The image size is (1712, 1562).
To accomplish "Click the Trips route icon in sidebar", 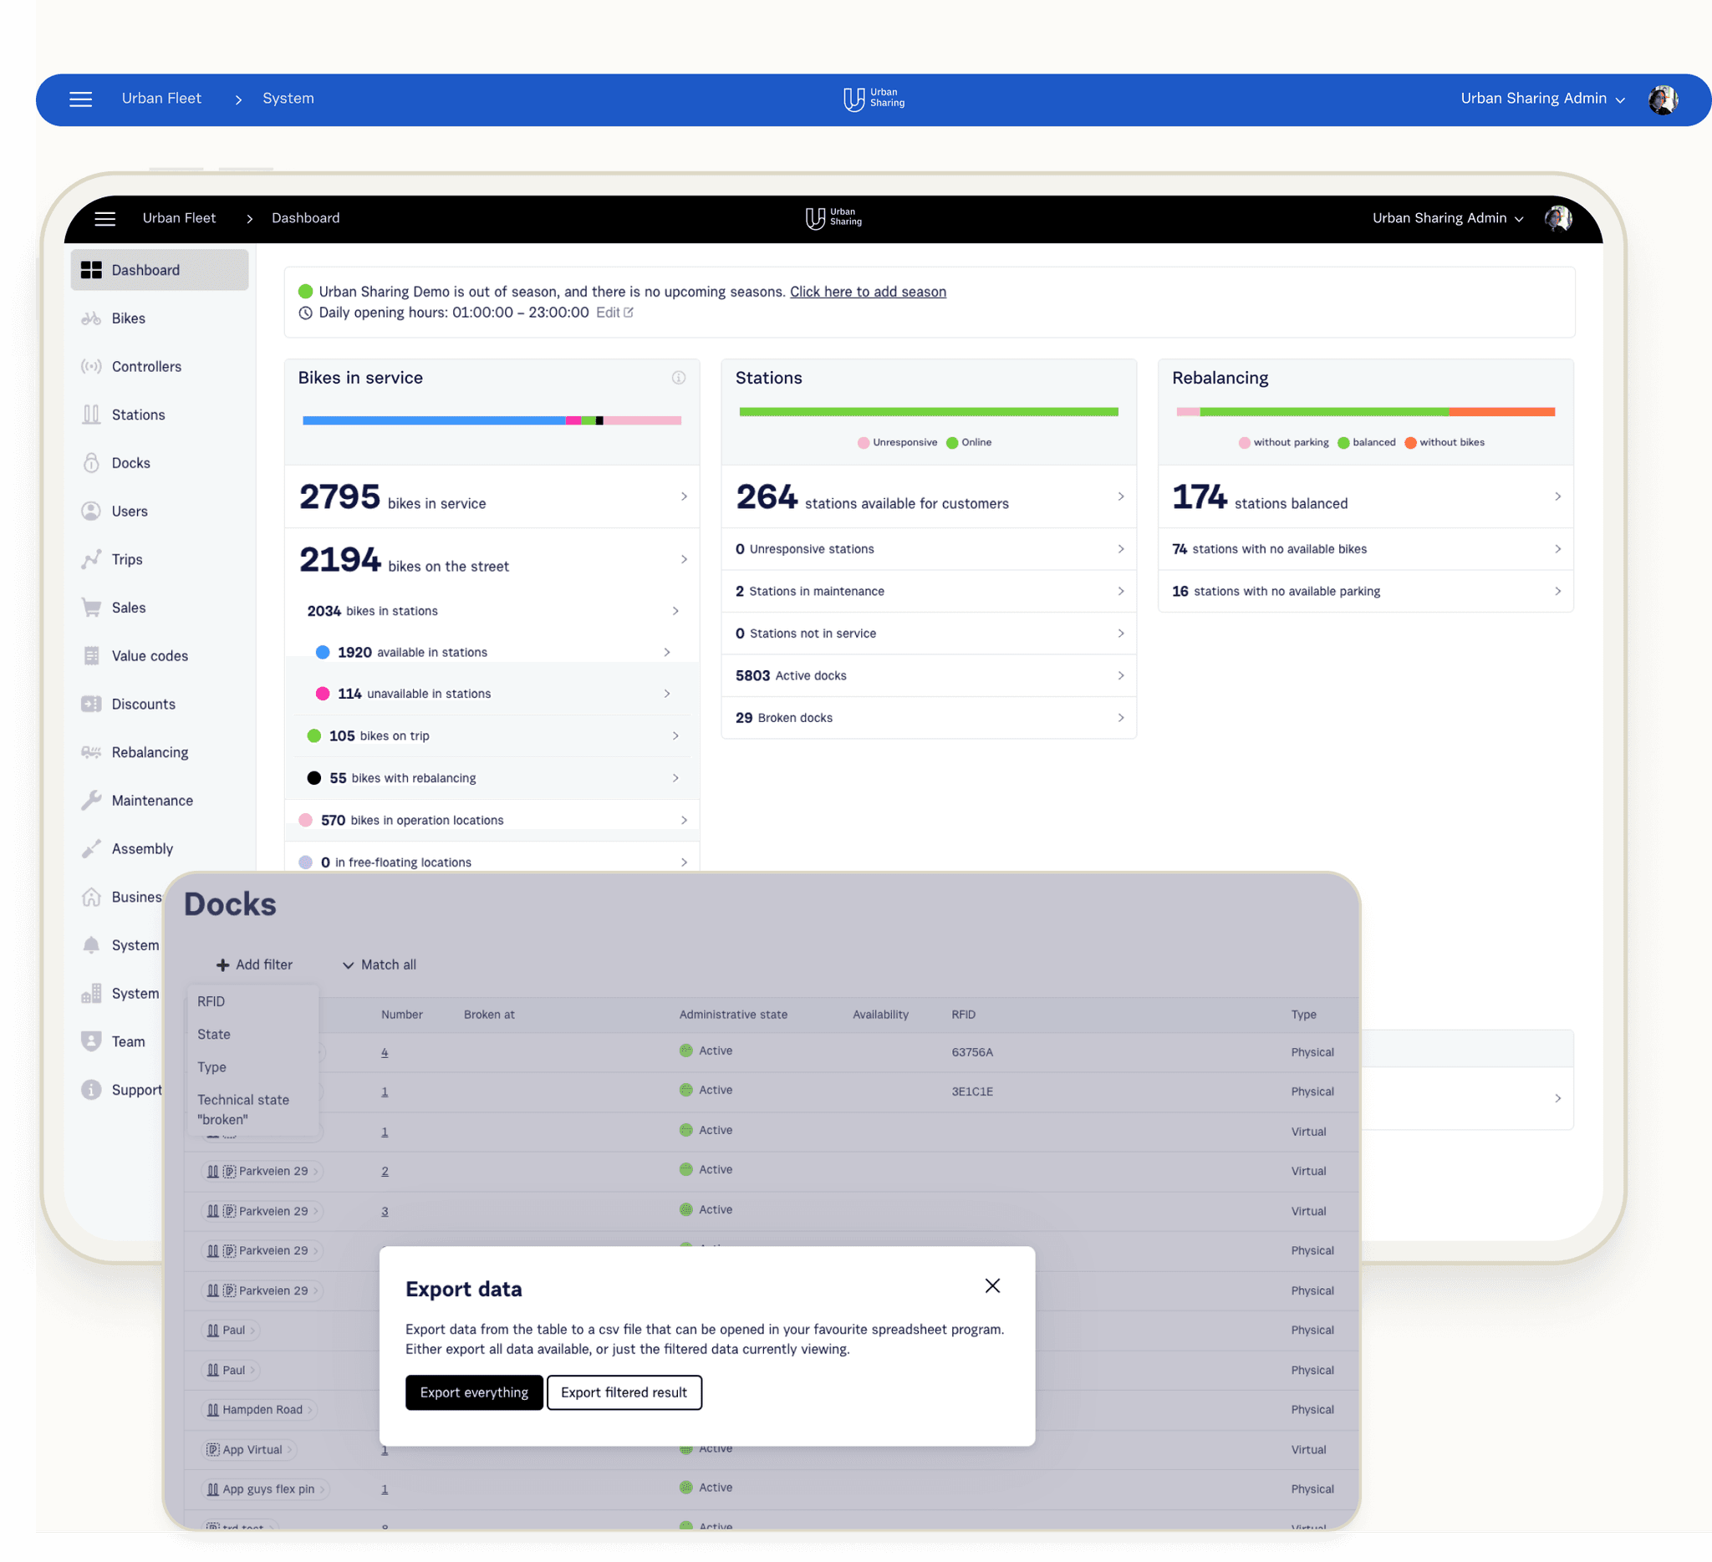I will point(91,559).
